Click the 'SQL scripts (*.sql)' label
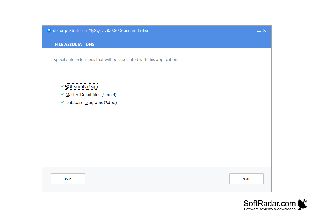The image size is (314, 218). [82, 87]
